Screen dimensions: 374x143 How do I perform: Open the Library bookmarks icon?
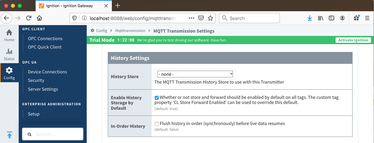(321, 18)
